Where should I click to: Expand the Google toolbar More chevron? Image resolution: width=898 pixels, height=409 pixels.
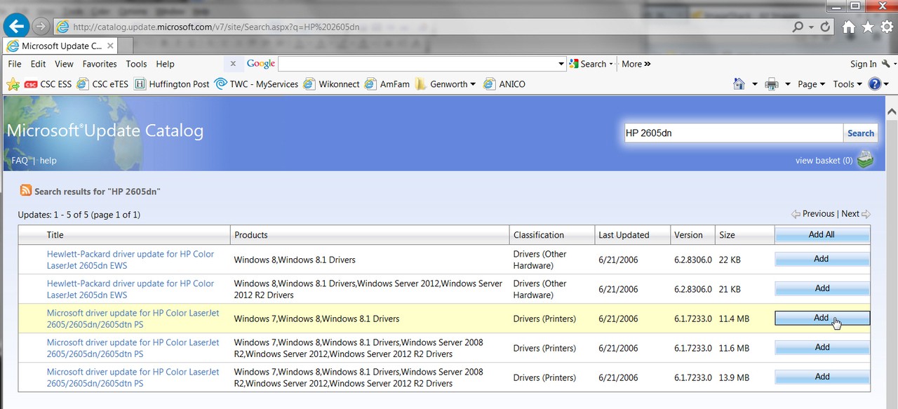[636, 64]
